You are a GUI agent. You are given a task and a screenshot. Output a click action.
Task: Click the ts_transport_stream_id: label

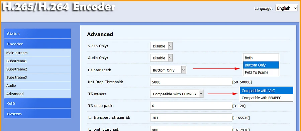click(109, 118)
